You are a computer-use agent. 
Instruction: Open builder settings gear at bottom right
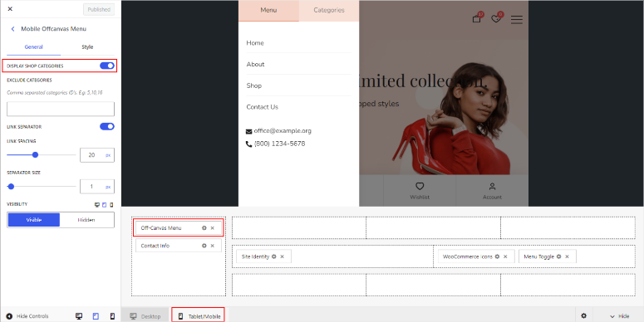[x=583, y=316]
